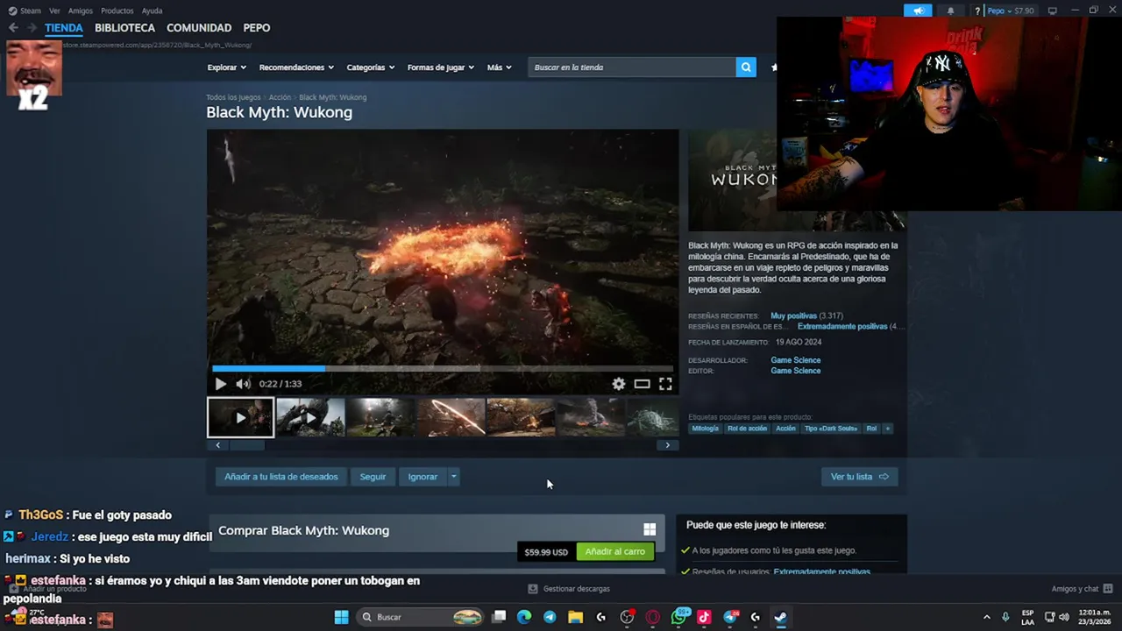The width and height of the screenshot is (1122, 631).
Task: Select the Tipo «Dark Souls» tag
Action: [x=830, y=429]
